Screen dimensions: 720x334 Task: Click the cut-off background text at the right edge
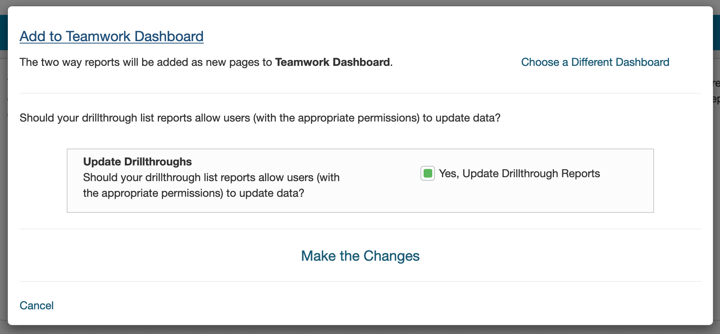point(716,91)
